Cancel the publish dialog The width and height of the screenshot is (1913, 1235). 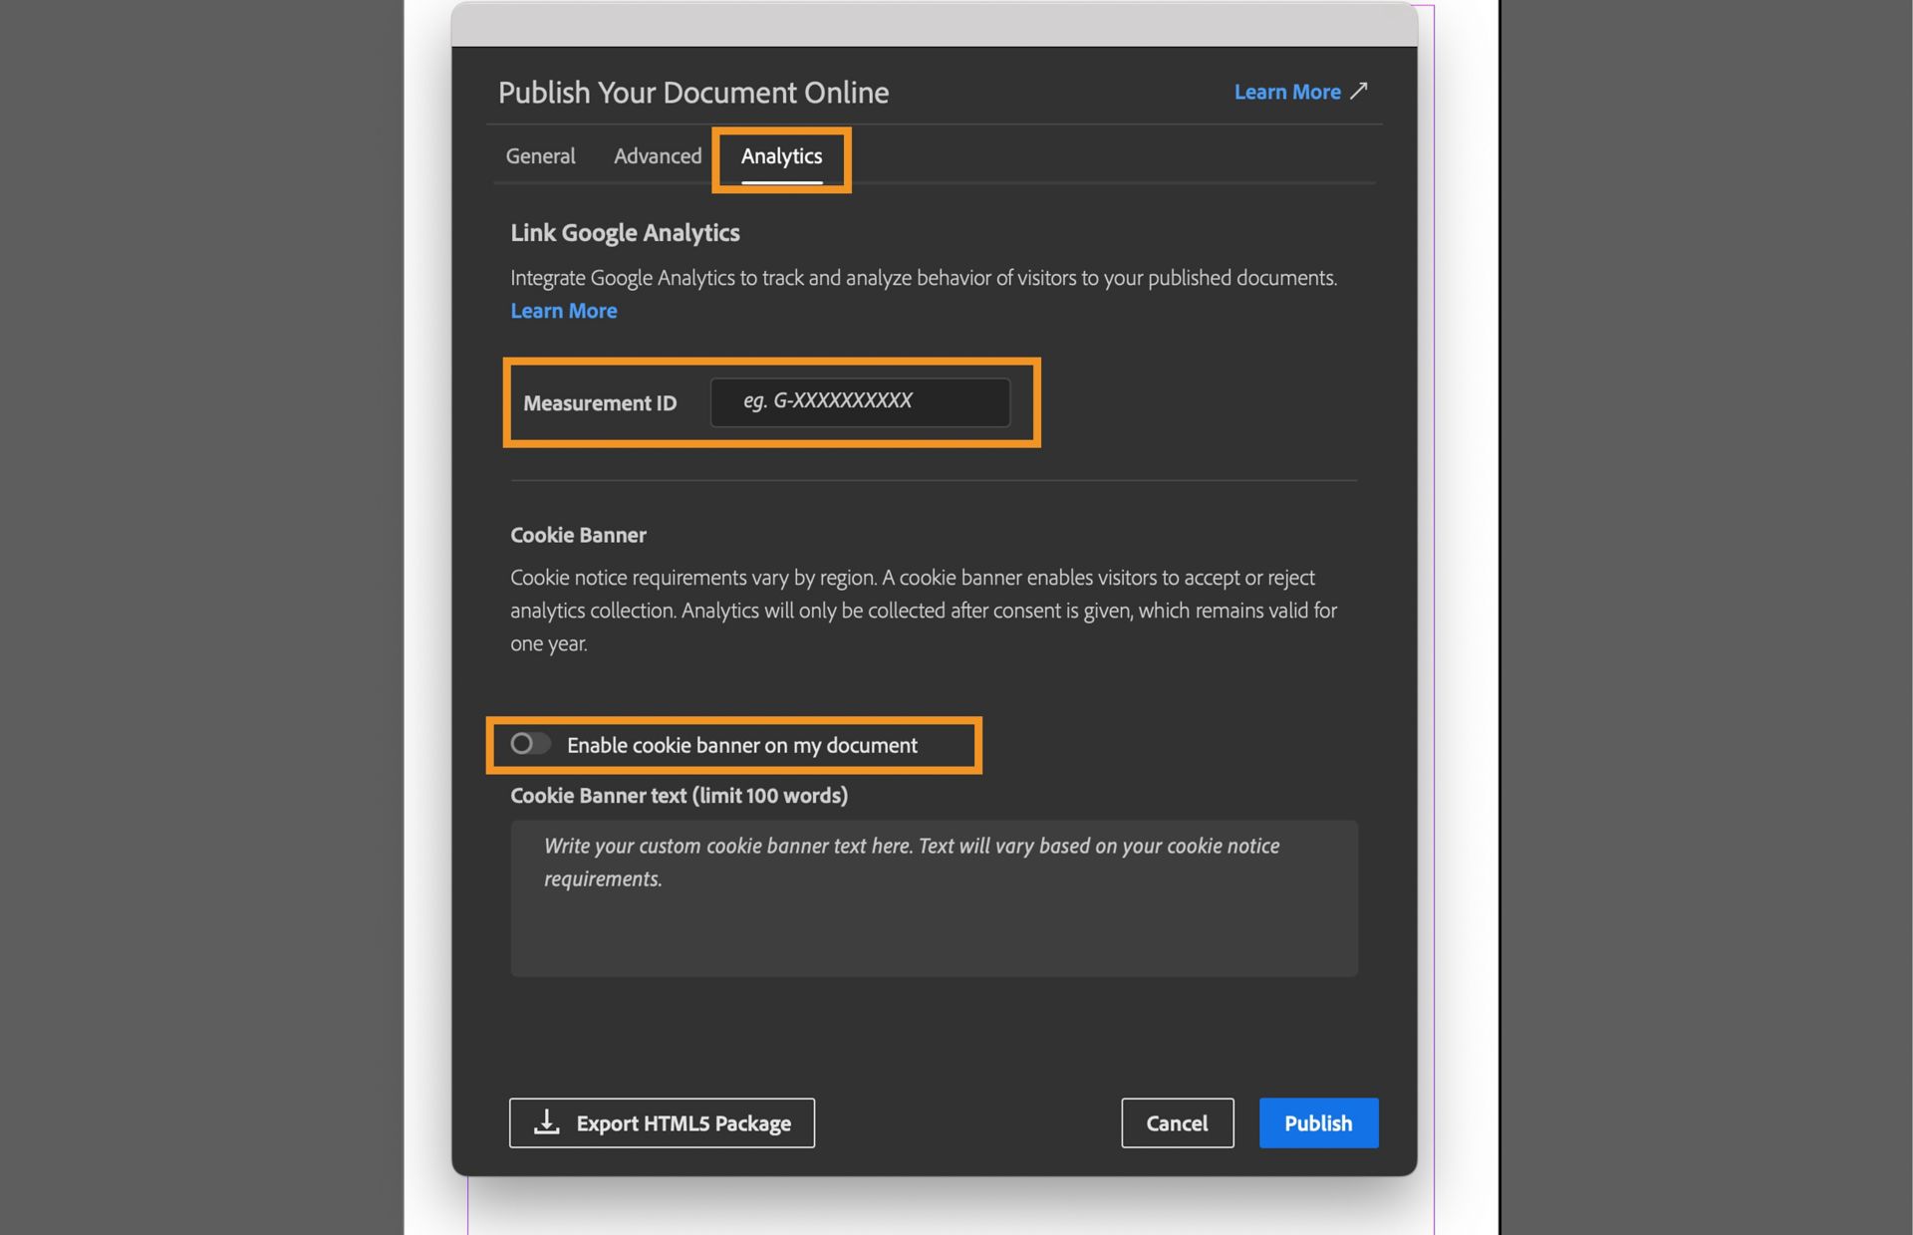click(1177, 1122)
